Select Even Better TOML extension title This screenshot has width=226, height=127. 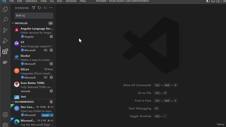pos(33,83)
